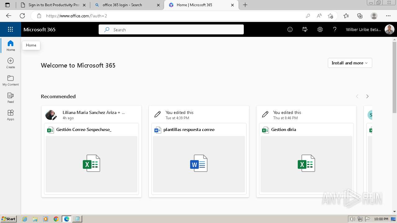Select the Home | Microsoft 365 tab

point(201,5)
